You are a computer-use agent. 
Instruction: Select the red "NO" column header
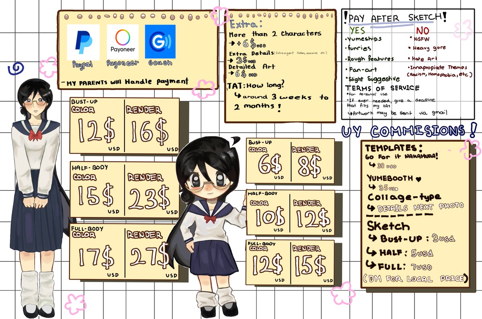point(423,31)
